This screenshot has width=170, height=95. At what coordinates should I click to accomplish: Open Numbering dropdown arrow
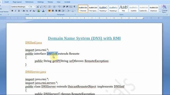(57, 7)
